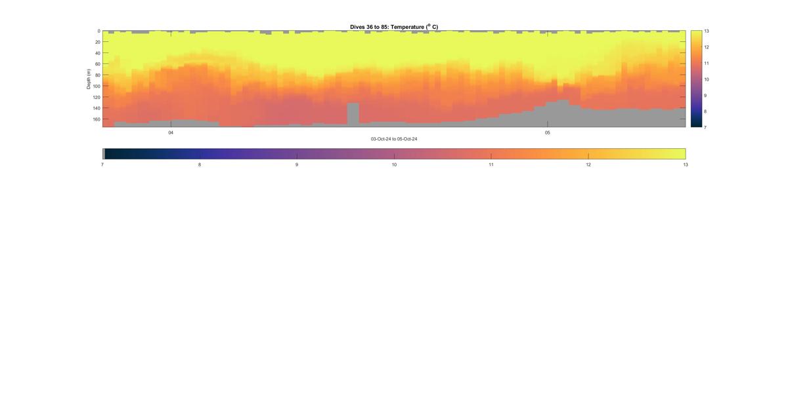Click tick "13" on the vertical colorbar
788x408 pixels.
tap(707, 31)
